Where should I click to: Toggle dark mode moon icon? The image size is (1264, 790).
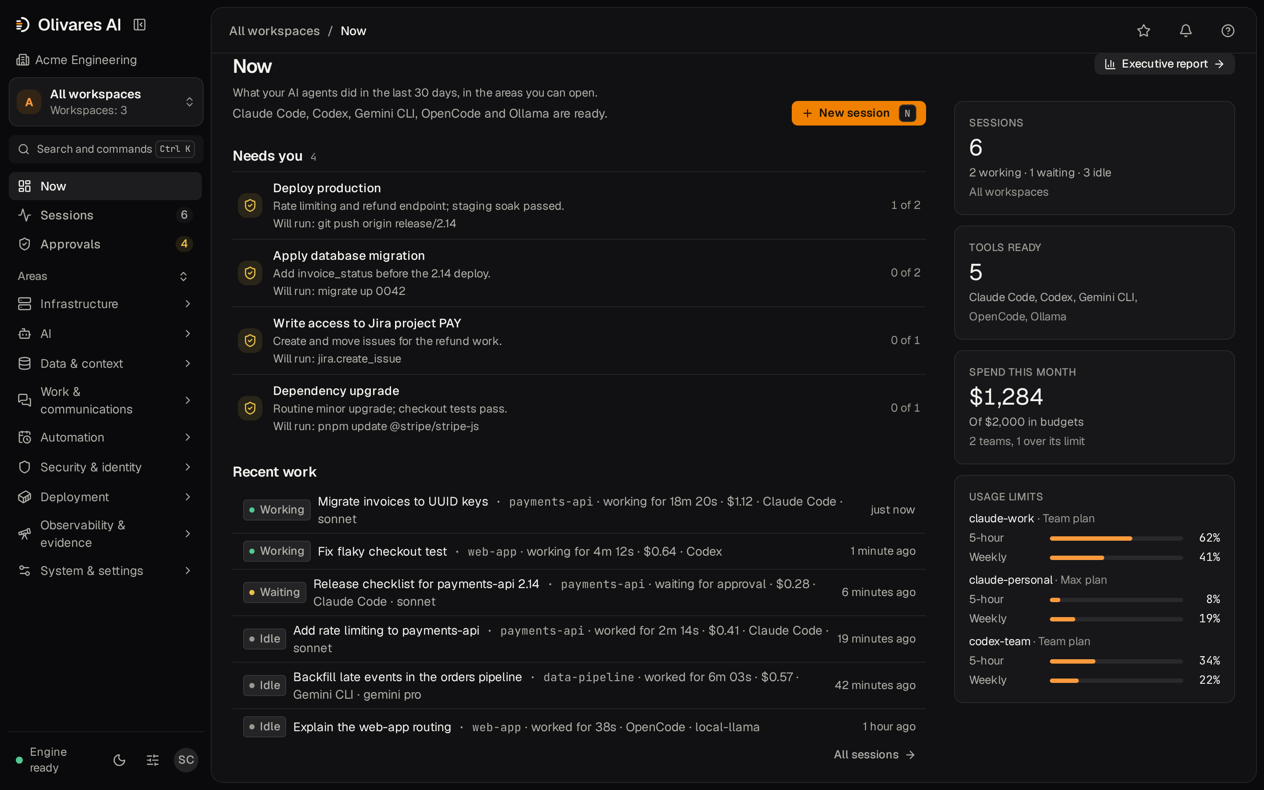tap(119, 760)
